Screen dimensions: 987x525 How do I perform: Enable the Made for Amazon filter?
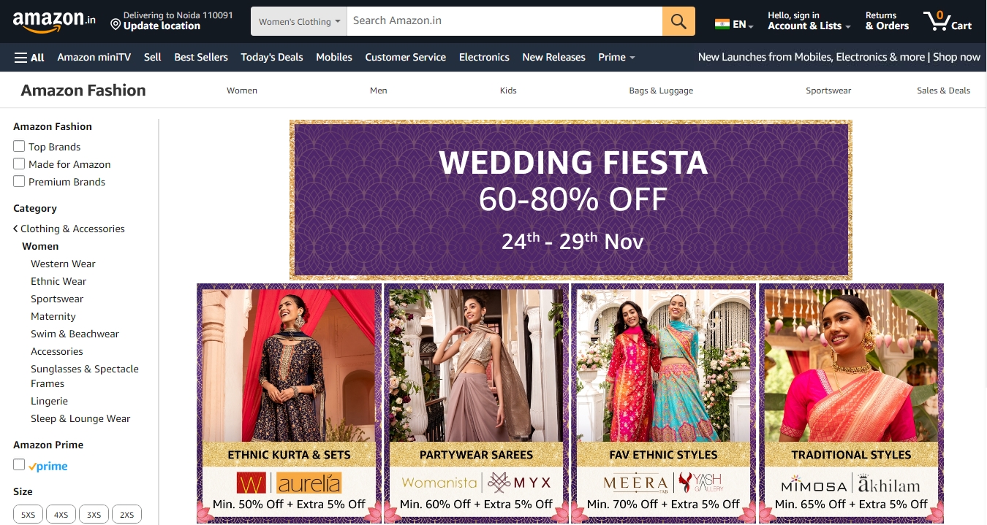pyautogui.click(x=19, y=164)
